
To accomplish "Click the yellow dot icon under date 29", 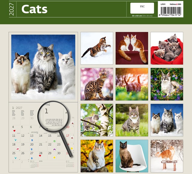I will tap(54, 157).
